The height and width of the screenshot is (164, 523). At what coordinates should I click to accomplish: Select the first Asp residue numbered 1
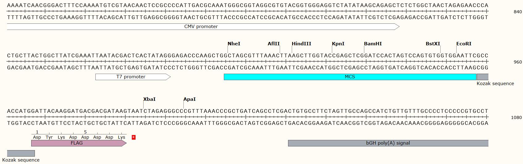coord(37,137)
